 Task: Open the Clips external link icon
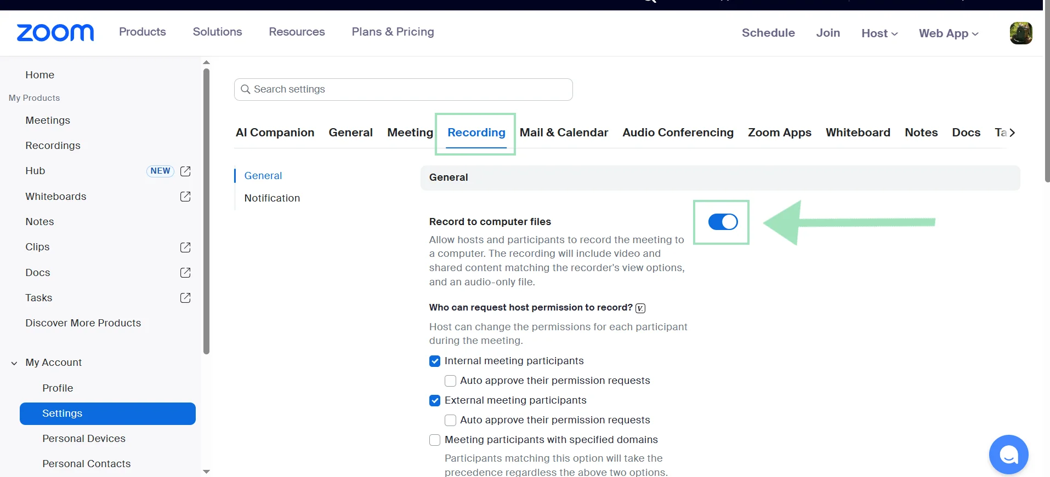tap(185, 248)
